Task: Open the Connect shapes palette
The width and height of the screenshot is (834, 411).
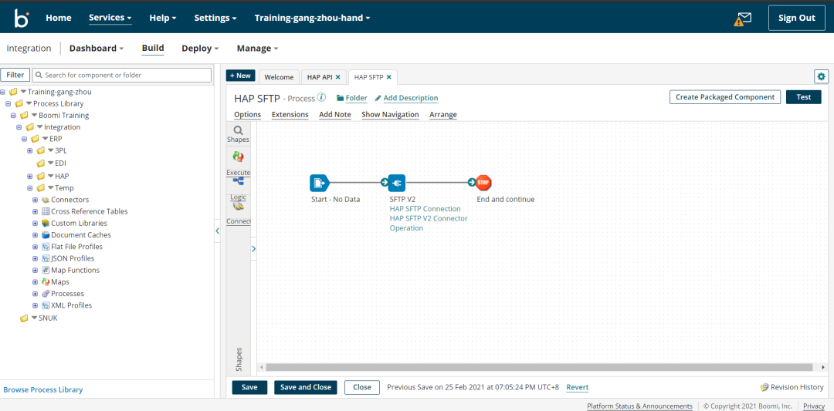Action: click(239, 207)
